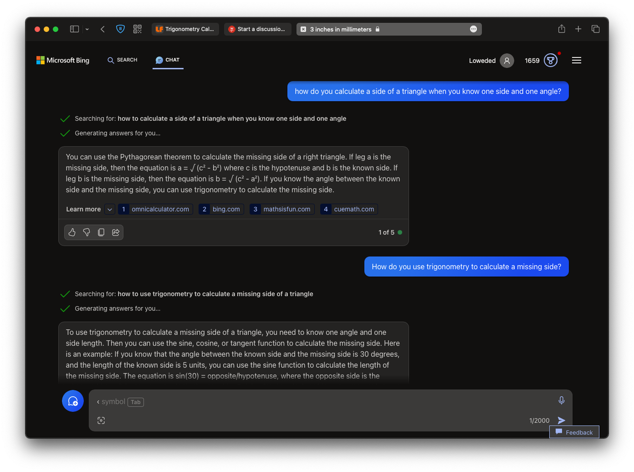Viewport: 634px width, 472px height.
Task: Start a new chat topic
Action: [x=73, y=401]
